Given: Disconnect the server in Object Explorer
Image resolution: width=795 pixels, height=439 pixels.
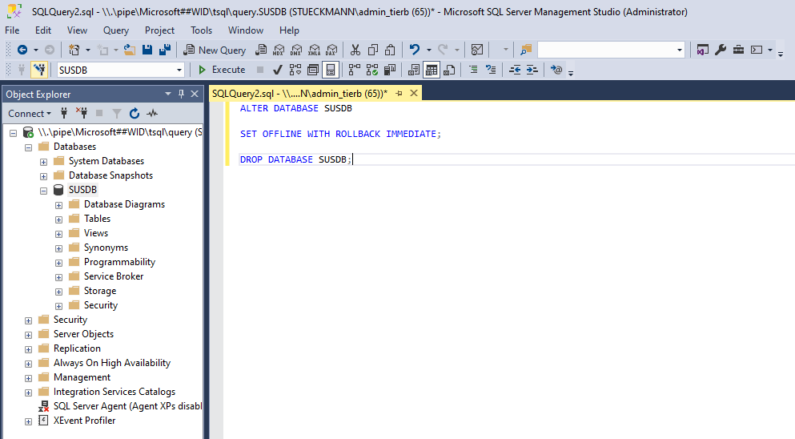Looking at the screenshot, I should point(82,113).
